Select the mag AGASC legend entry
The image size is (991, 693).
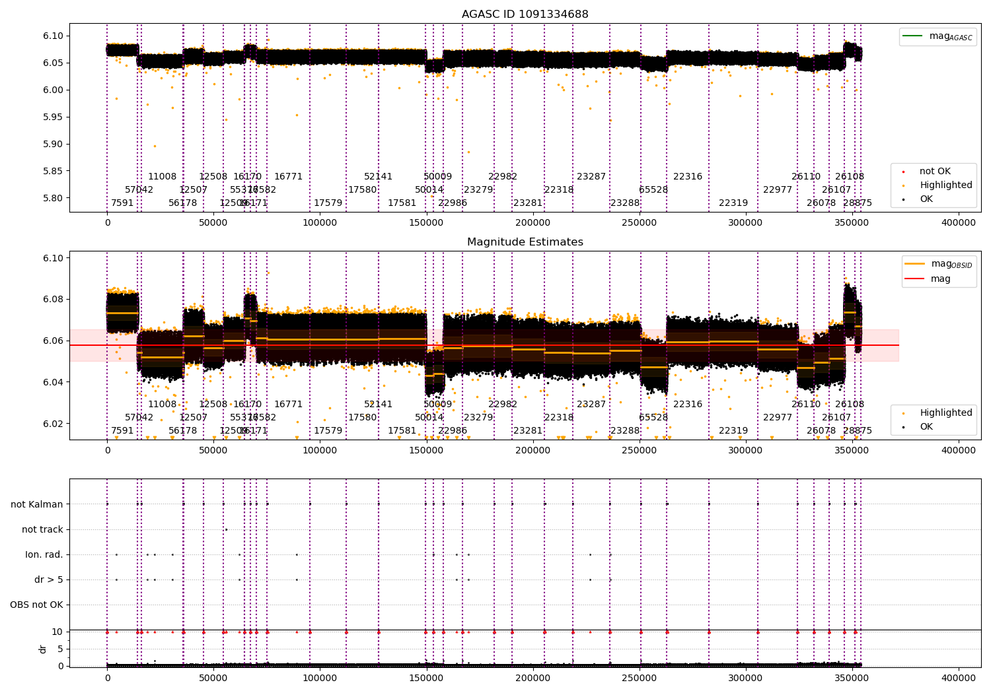[x=937, y=36]
